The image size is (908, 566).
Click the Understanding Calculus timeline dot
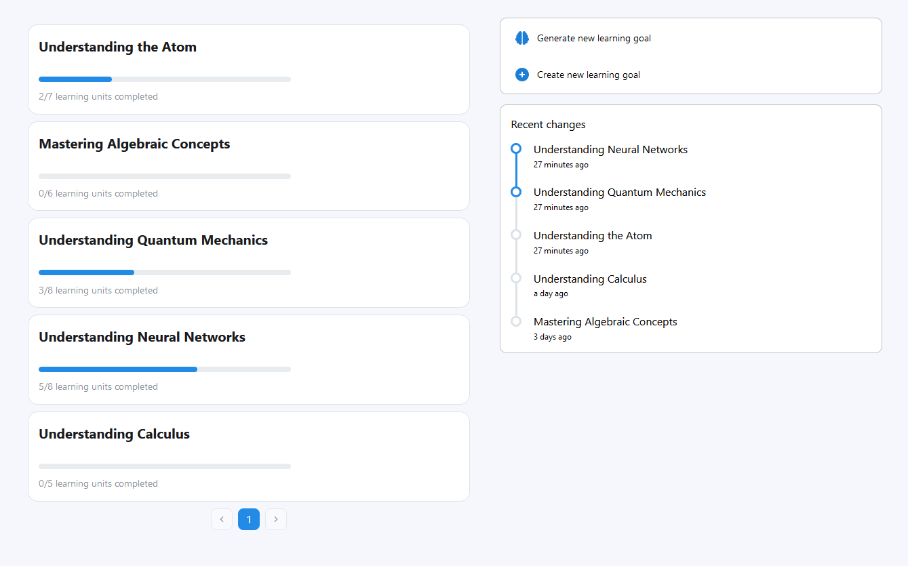(x=516, y=278)
